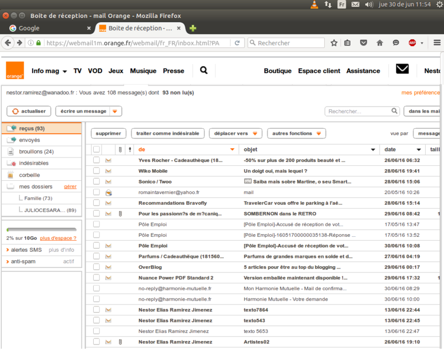The image size is (444, 350).
Task: Open the déplacer vers dropdown
Action: coord(235,133)
